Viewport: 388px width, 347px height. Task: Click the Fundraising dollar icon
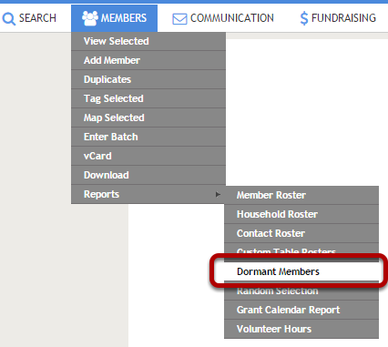304,18
